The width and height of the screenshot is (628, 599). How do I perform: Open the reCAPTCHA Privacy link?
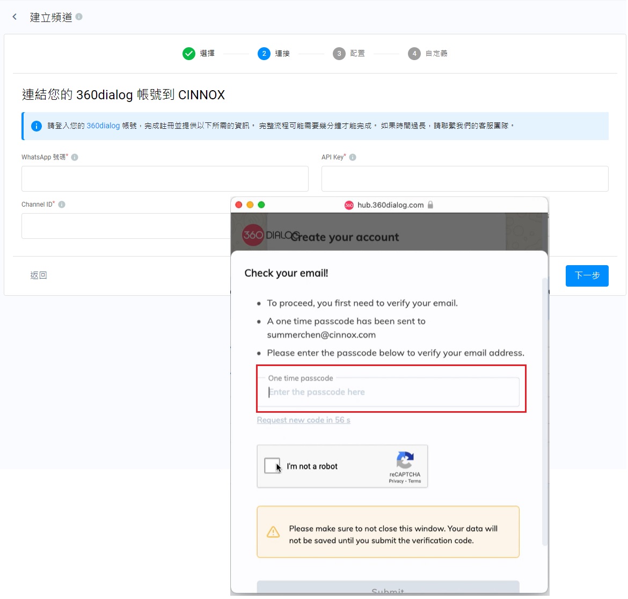click(396, 481)
